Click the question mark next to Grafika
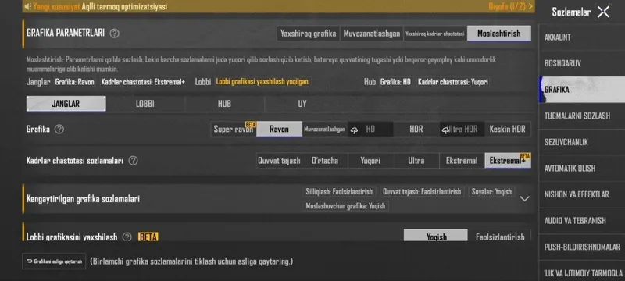The height and width of the screenshot is (281, 625). [59, 130]
